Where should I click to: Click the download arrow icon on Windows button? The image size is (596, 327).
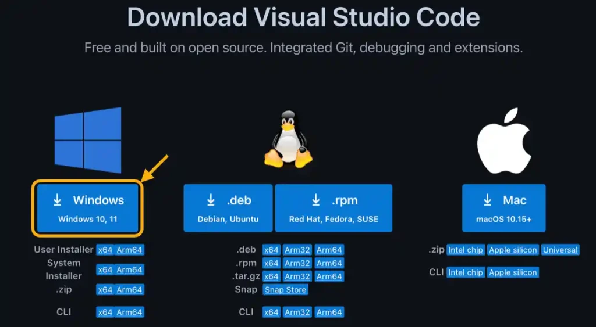coord(58,200)
